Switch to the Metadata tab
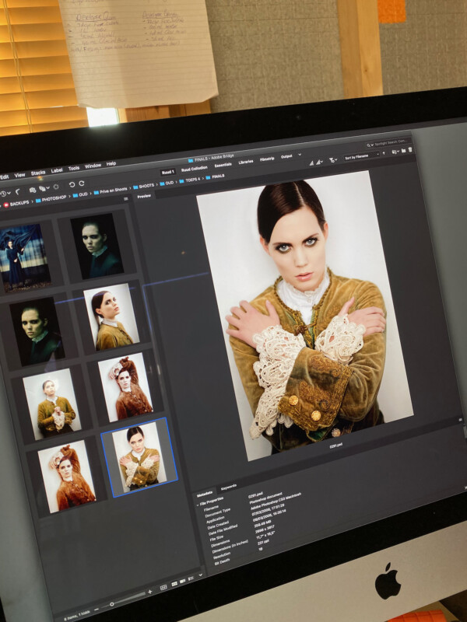 pos(205,494)
